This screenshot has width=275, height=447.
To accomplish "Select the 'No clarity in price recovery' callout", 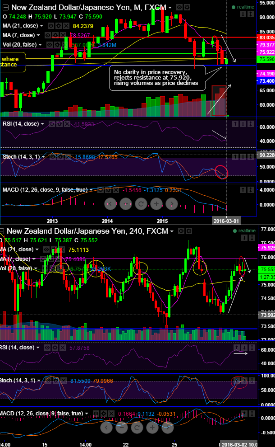I will (x=157, y=78).
